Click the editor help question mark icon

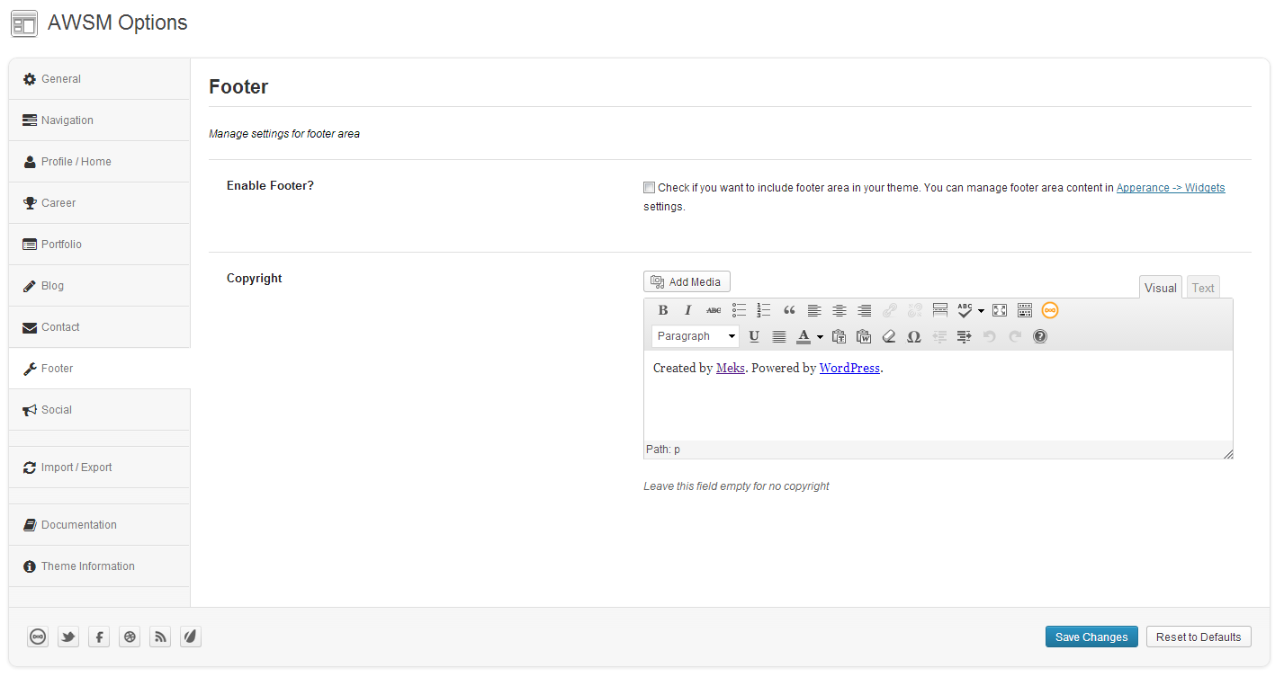(1040, 336)
